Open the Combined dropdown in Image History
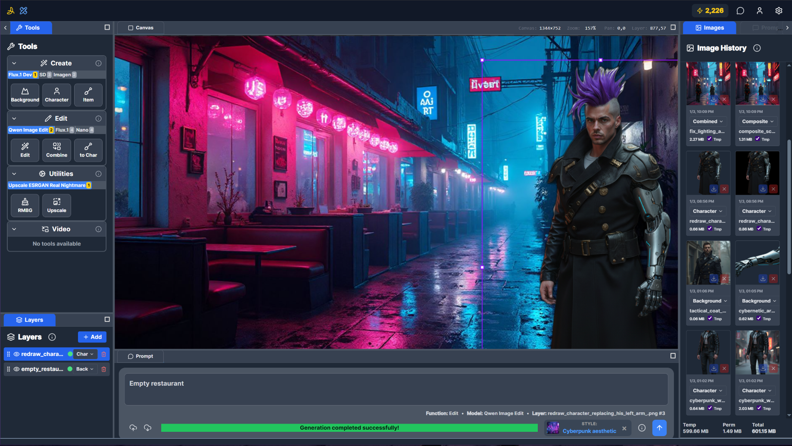 point(708,121)
